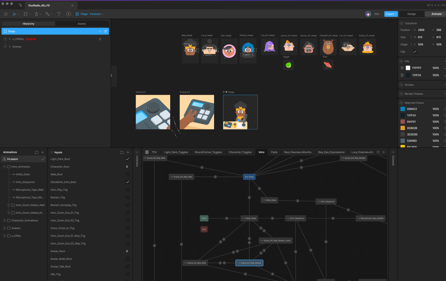The image size is (446, 281).
Task: Collapse the Transform section
Action: pyautogui.click(x=401, y=24)
